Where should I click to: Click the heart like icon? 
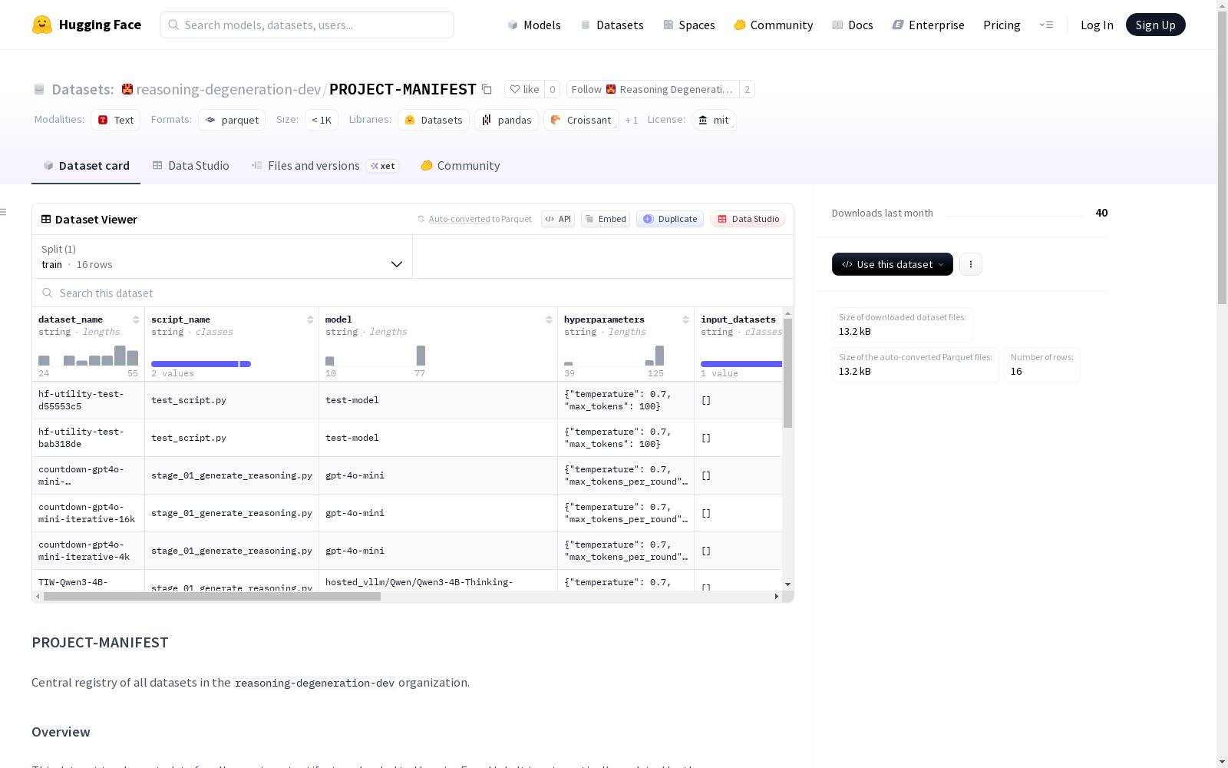click(515, 89)
